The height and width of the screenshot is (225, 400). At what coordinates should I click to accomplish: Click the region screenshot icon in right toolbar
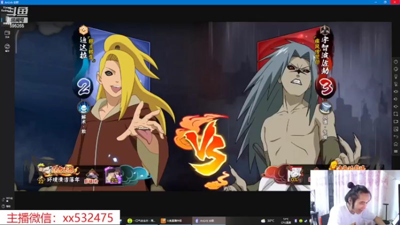(395, 114)
